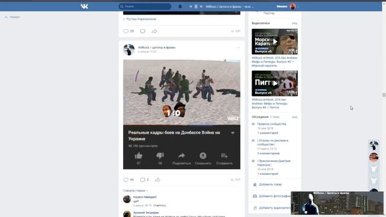This screenshot has width=386, height=217.
Task: Open the Видеозаписи section header
Action: tap(261, 23)
